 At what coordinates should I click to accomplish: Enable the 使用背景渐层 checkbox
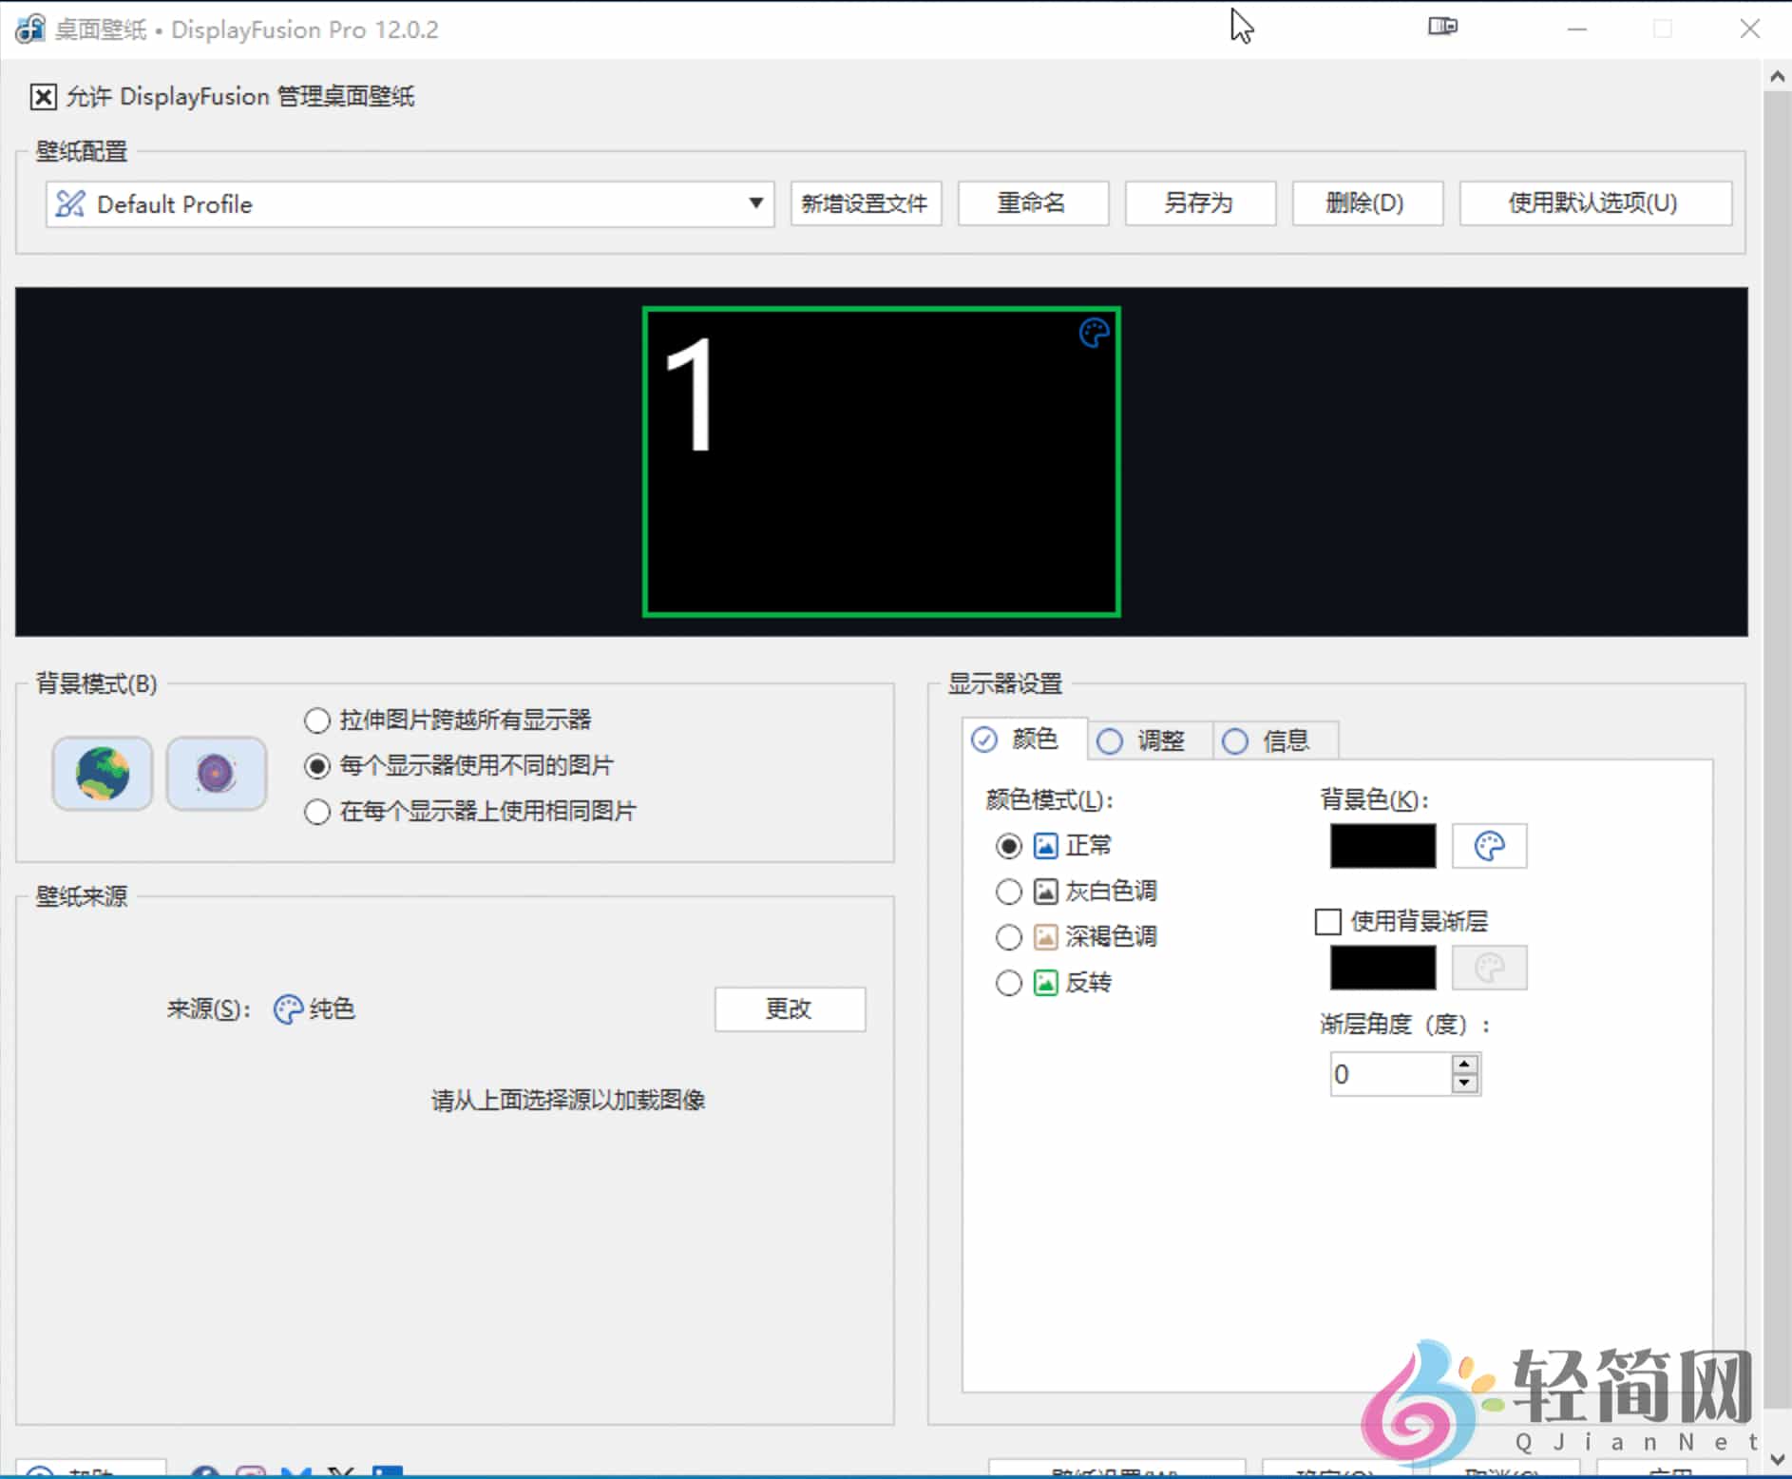(x=1327, y=921)
